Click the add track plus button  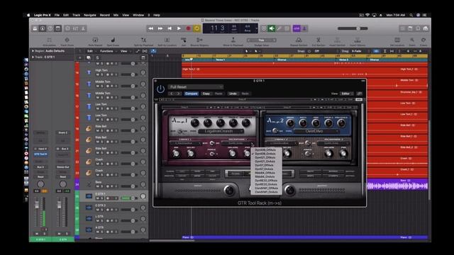[80, 57]
